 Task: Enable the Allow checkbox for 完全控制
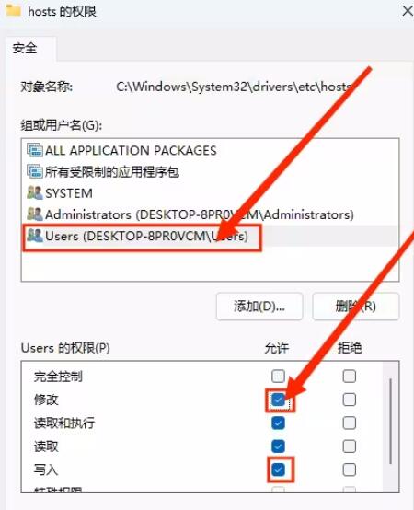tap(278, 377)
